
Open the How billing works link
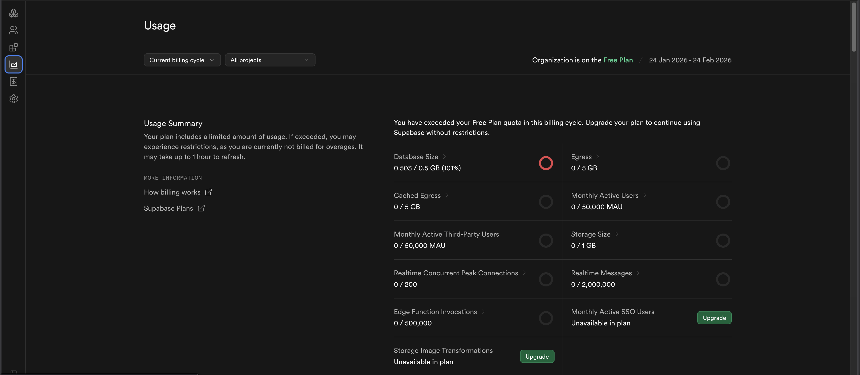point(172,192)
